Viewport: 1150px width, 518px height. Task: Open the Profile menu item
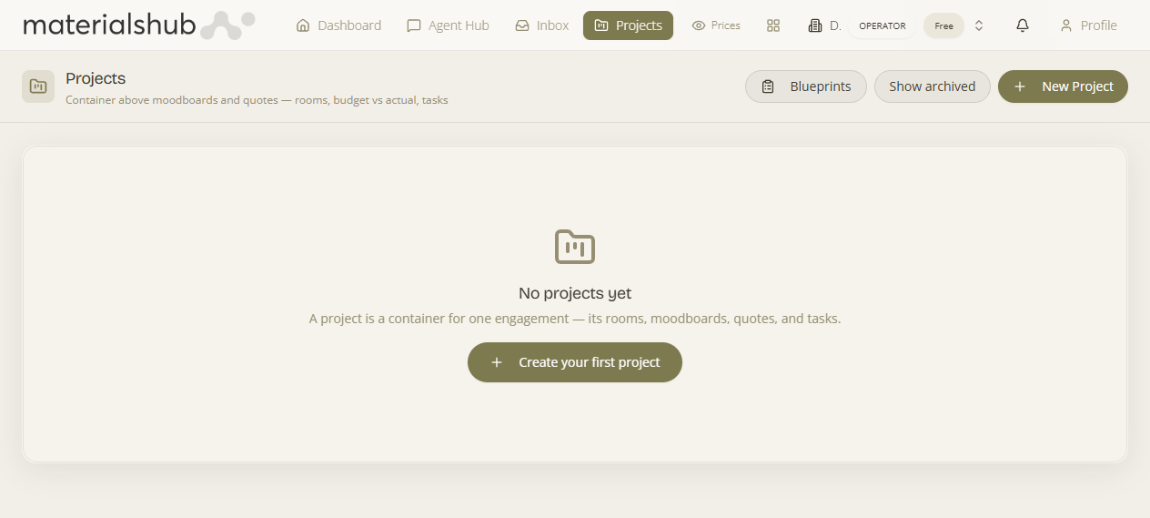1088,25
